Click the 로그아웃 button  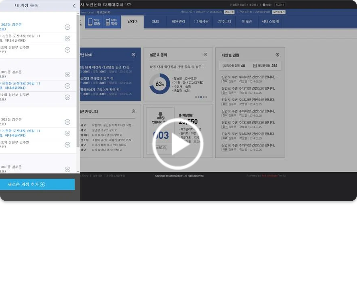point(280,4)
